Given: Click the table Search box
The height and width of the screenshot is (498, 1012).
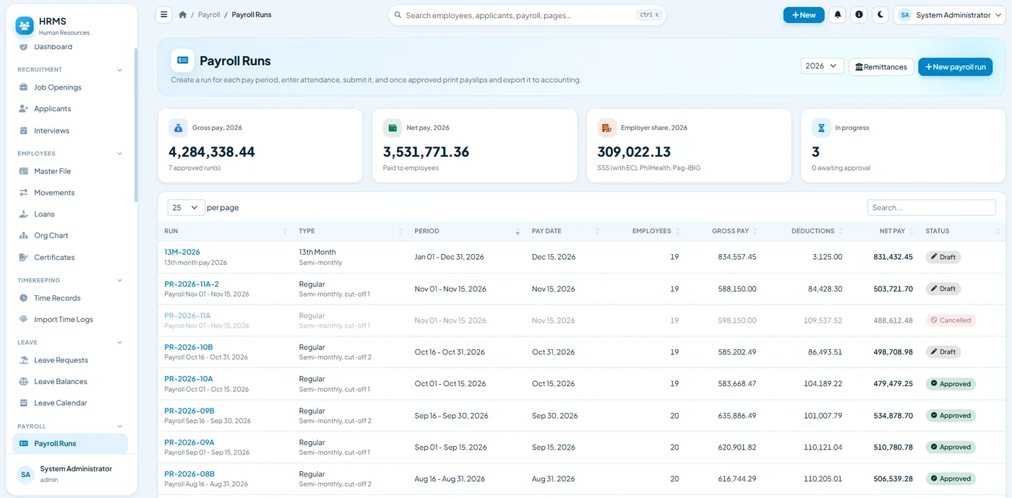Looking at the screenshot, I should point(931,207).
